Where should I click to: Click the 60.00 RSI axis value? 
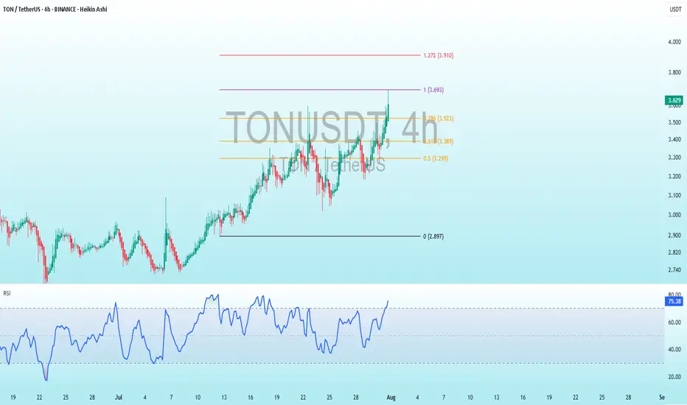coord(674,323)
